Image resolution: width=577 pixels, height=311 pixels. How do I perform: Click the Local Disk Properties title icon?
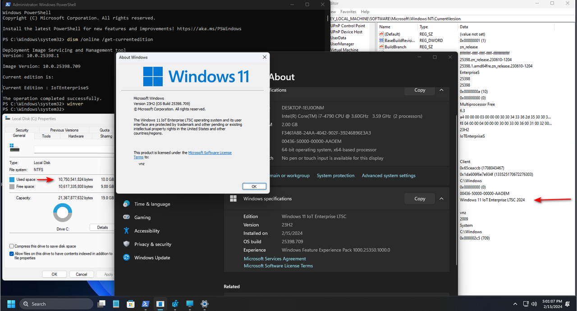coord(8,119)
